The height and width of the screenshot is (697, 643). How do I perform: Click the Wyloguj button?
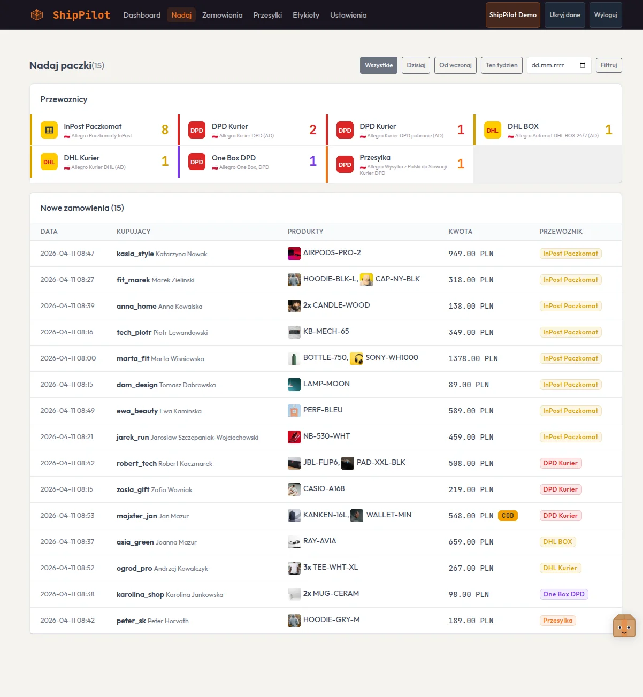point(606,15)
